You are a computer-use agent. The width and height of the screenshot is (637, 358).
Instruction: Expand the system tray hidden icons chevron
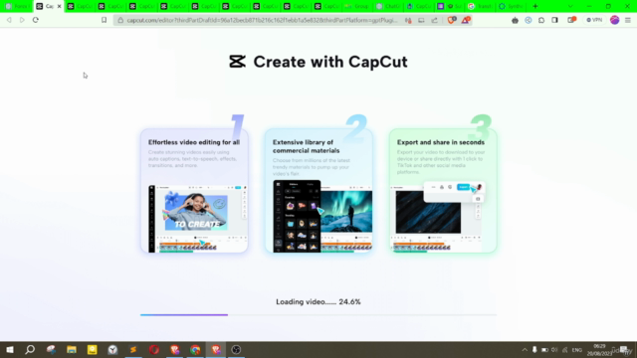tap(525, 350)
